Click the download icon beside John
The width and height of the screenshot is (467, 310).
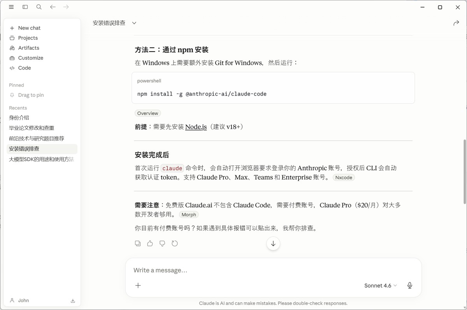coord(73,301)
